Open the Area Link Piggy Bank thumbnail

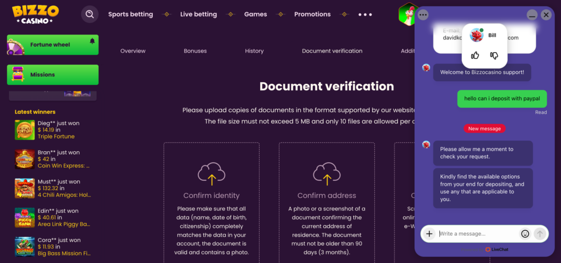tap(25, 218)
